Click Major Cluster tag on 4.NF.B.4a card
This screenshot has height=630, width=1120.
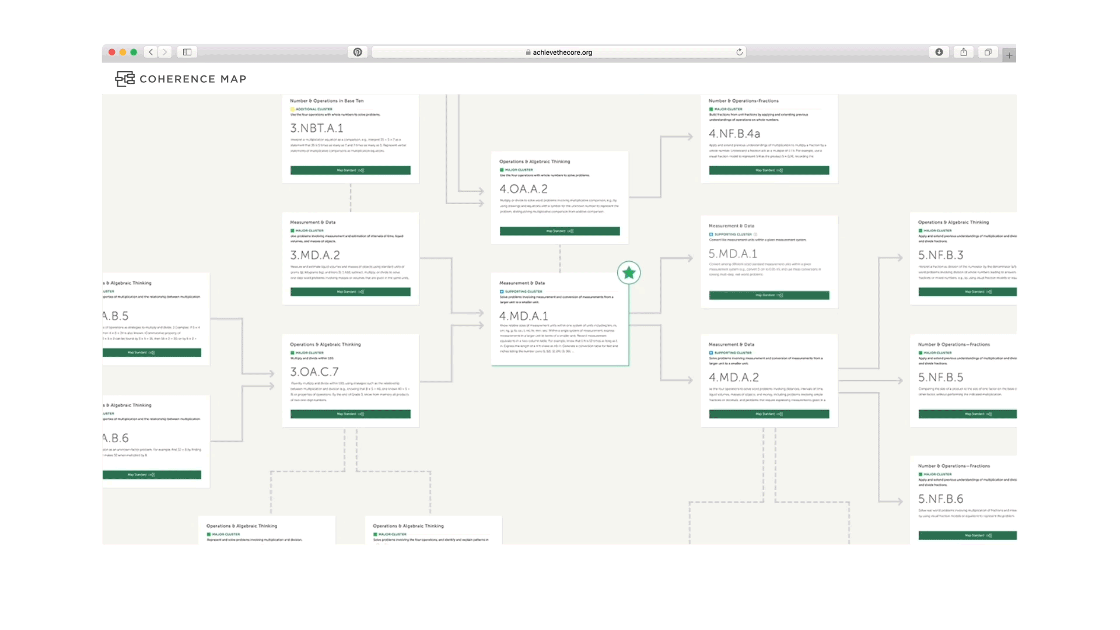click(726, 109)
